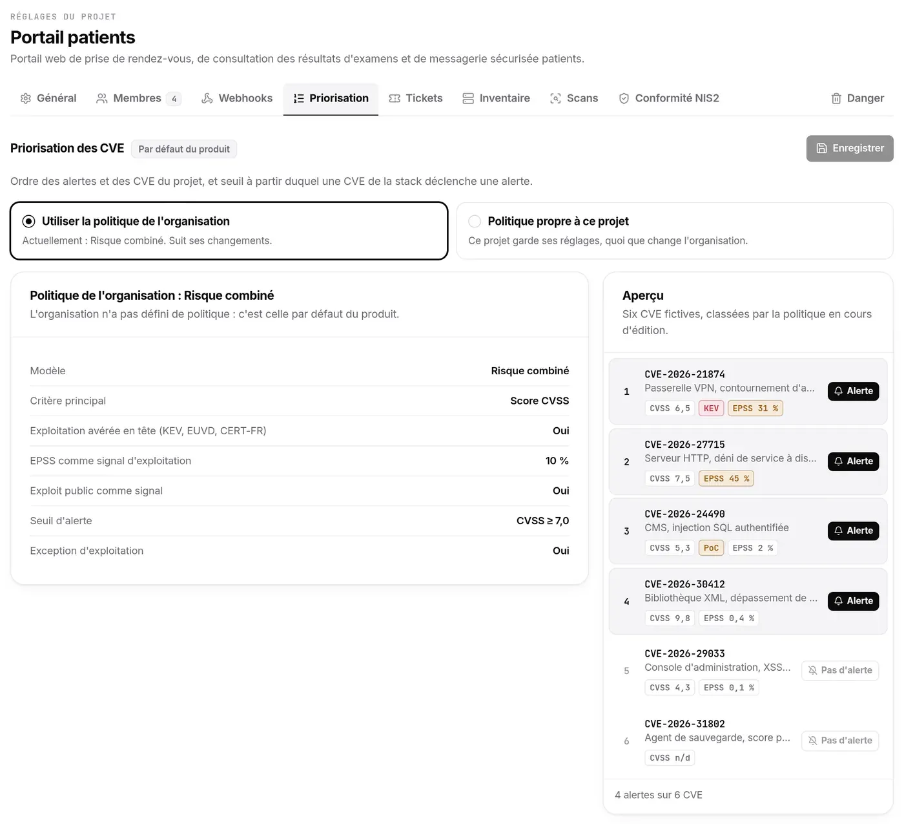Click the "10 %" EPSS signal value

tap(557, 461)
